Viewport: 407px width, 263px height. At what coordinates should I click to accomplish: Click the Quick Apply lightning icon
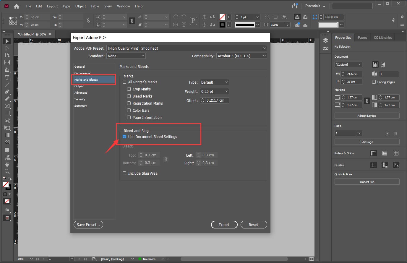[393, 20]
